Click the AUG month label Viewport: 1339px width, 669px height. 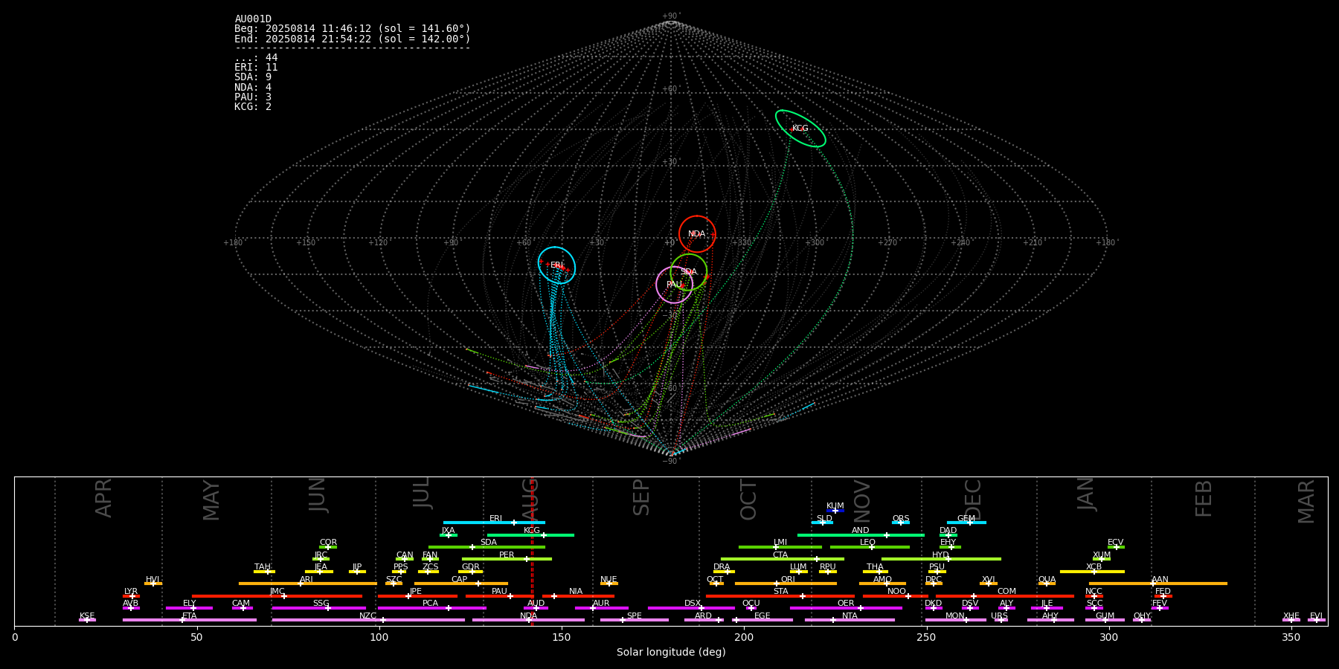pos(529,499)
